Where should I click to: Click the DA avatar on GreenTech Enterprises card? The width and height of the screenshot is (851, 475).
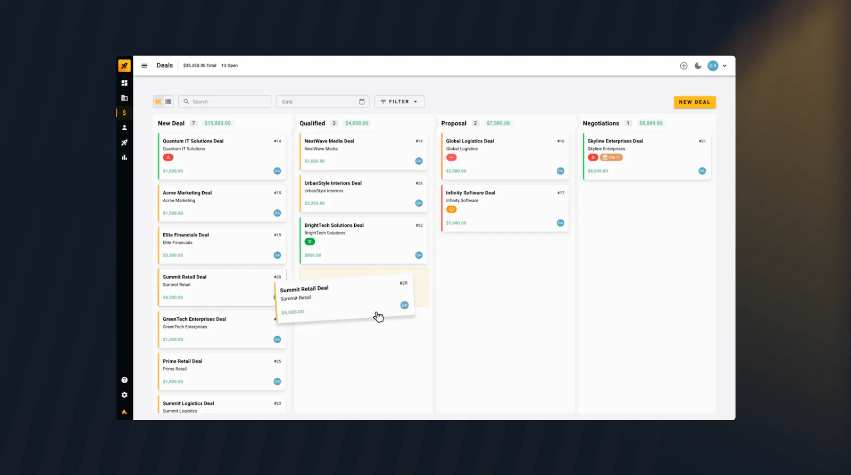tap(277, 340)
